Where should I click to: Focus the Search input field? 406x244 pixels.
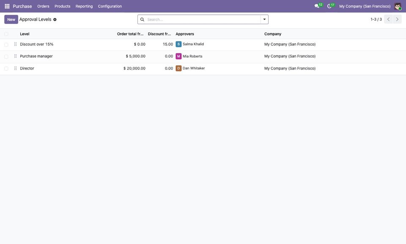point(203,19)
